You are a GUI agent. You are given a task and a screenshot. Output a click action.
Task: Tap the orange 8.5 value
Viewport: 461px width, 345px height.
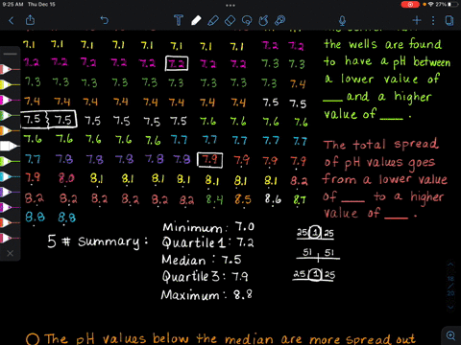pos(243,199)
